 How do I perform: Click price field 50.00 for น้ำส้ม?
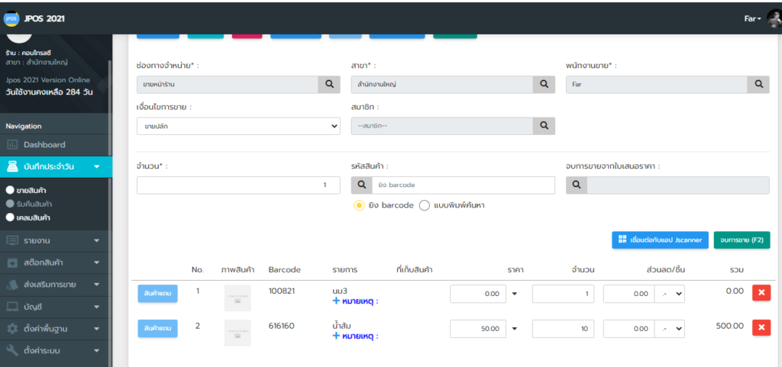point(478,329)
